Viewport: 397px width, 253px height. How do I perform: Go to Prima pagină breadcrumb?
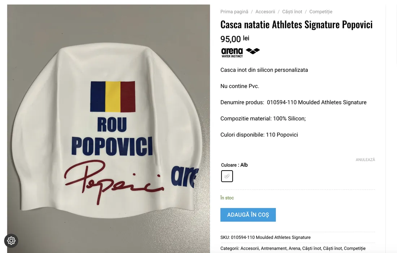point(234,12)
